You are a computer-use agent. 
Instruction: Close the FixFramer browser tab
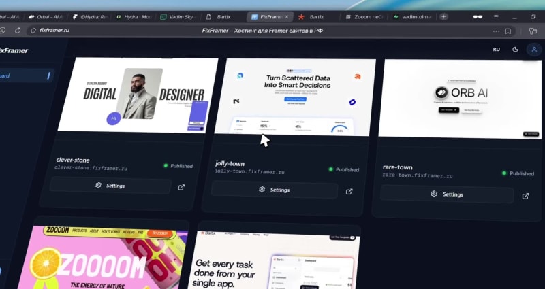click(x=287, y=16)
